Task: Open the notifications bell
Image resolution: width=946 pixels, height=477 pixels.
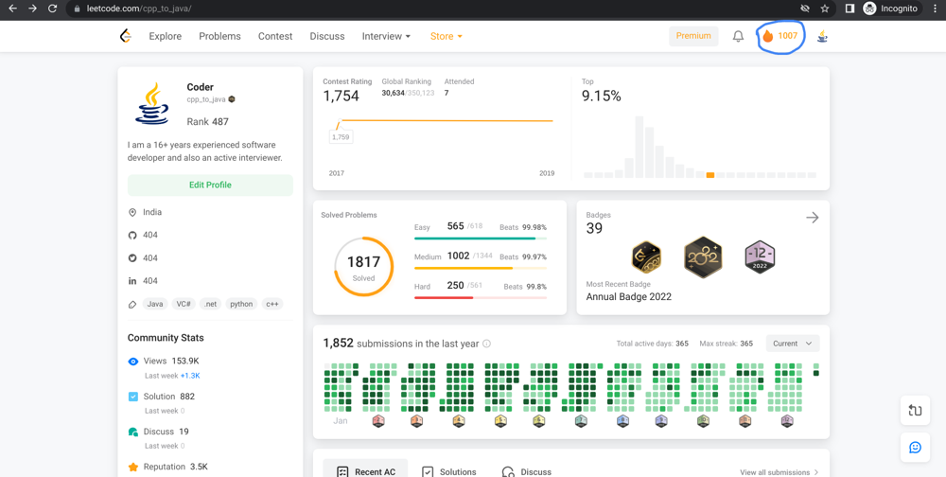Action: pyautogui.click(x=738, y=36)
